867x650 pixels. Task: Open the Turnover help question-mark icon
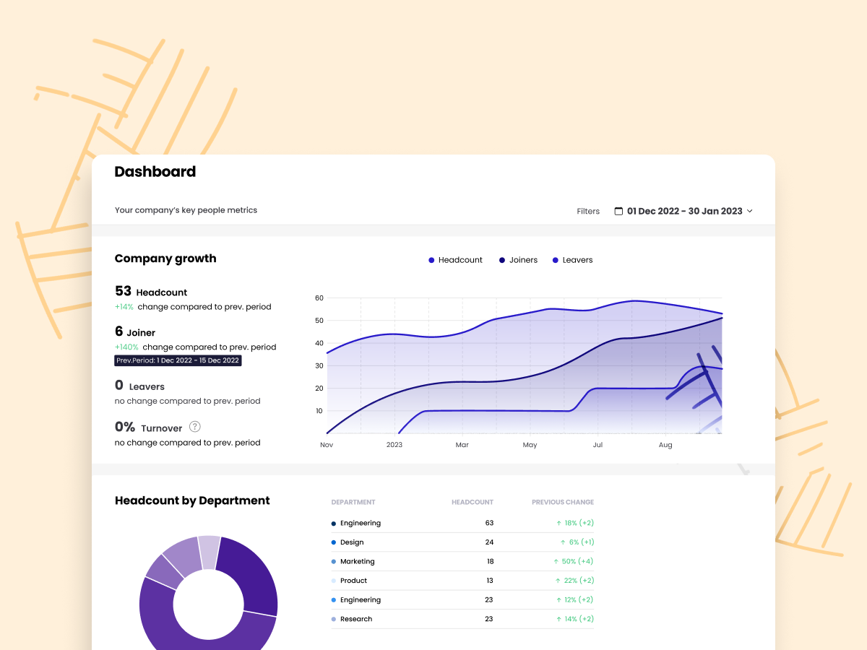click(x=194, y=427)
